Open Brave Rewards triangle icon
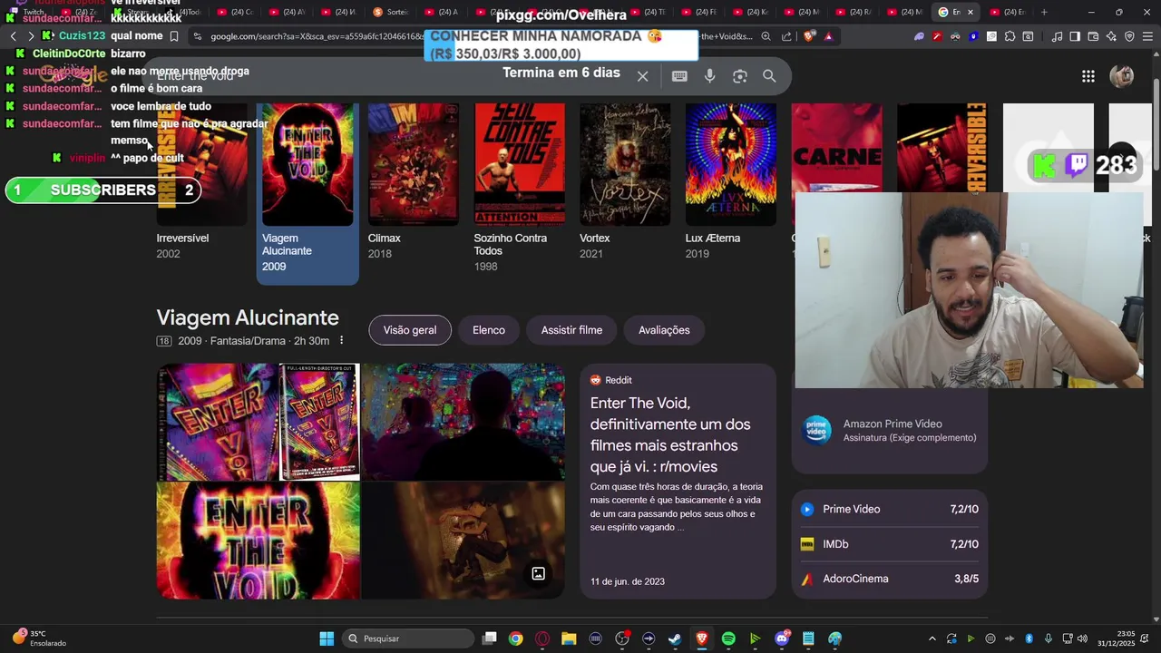Viewport: 1161px width, 653px height. click(828, 36)
